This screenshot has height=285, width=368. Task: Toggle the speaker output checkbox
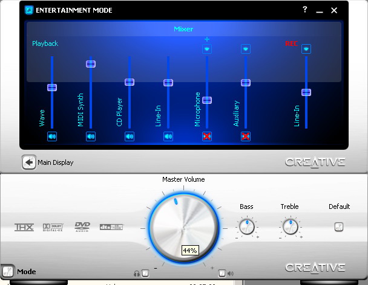(x=222, y=273)
